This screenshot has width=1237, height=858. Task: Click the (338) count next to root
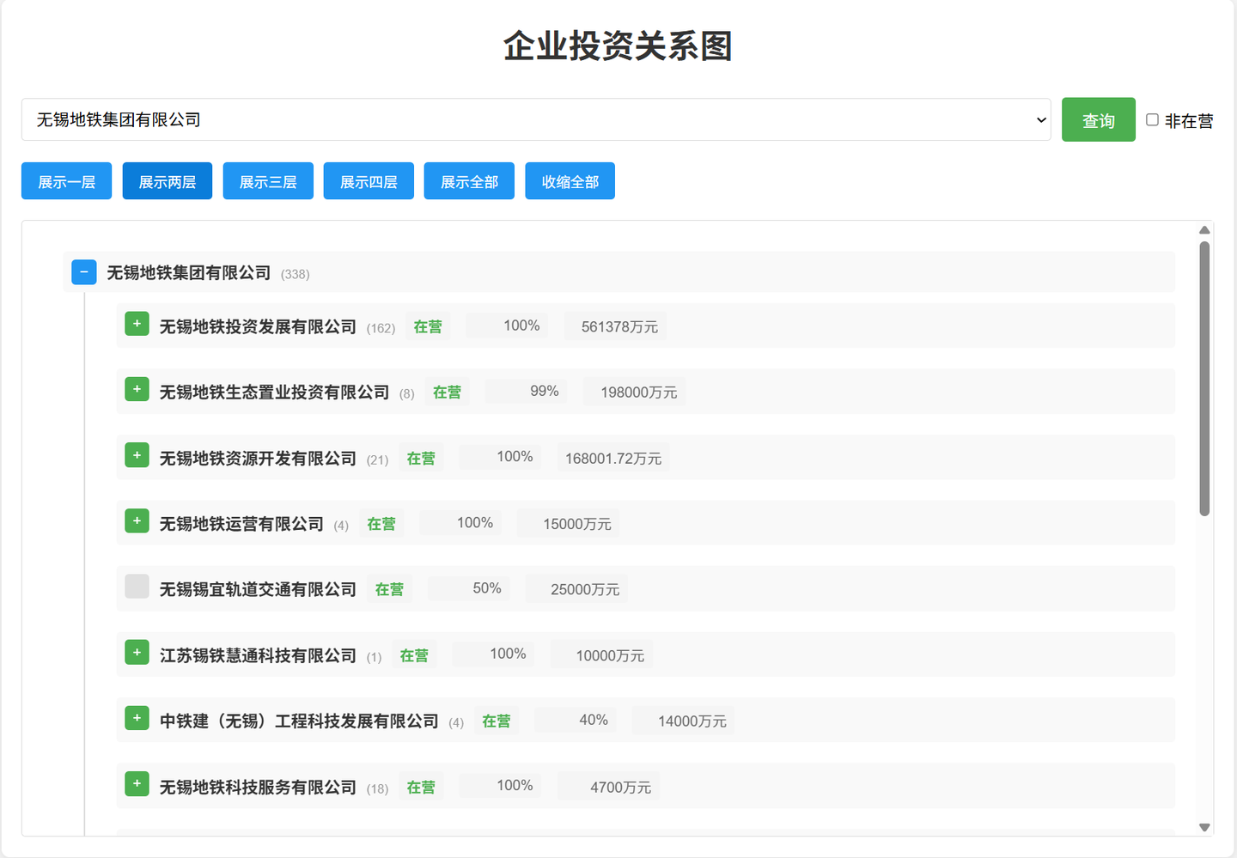coord(295,274)
